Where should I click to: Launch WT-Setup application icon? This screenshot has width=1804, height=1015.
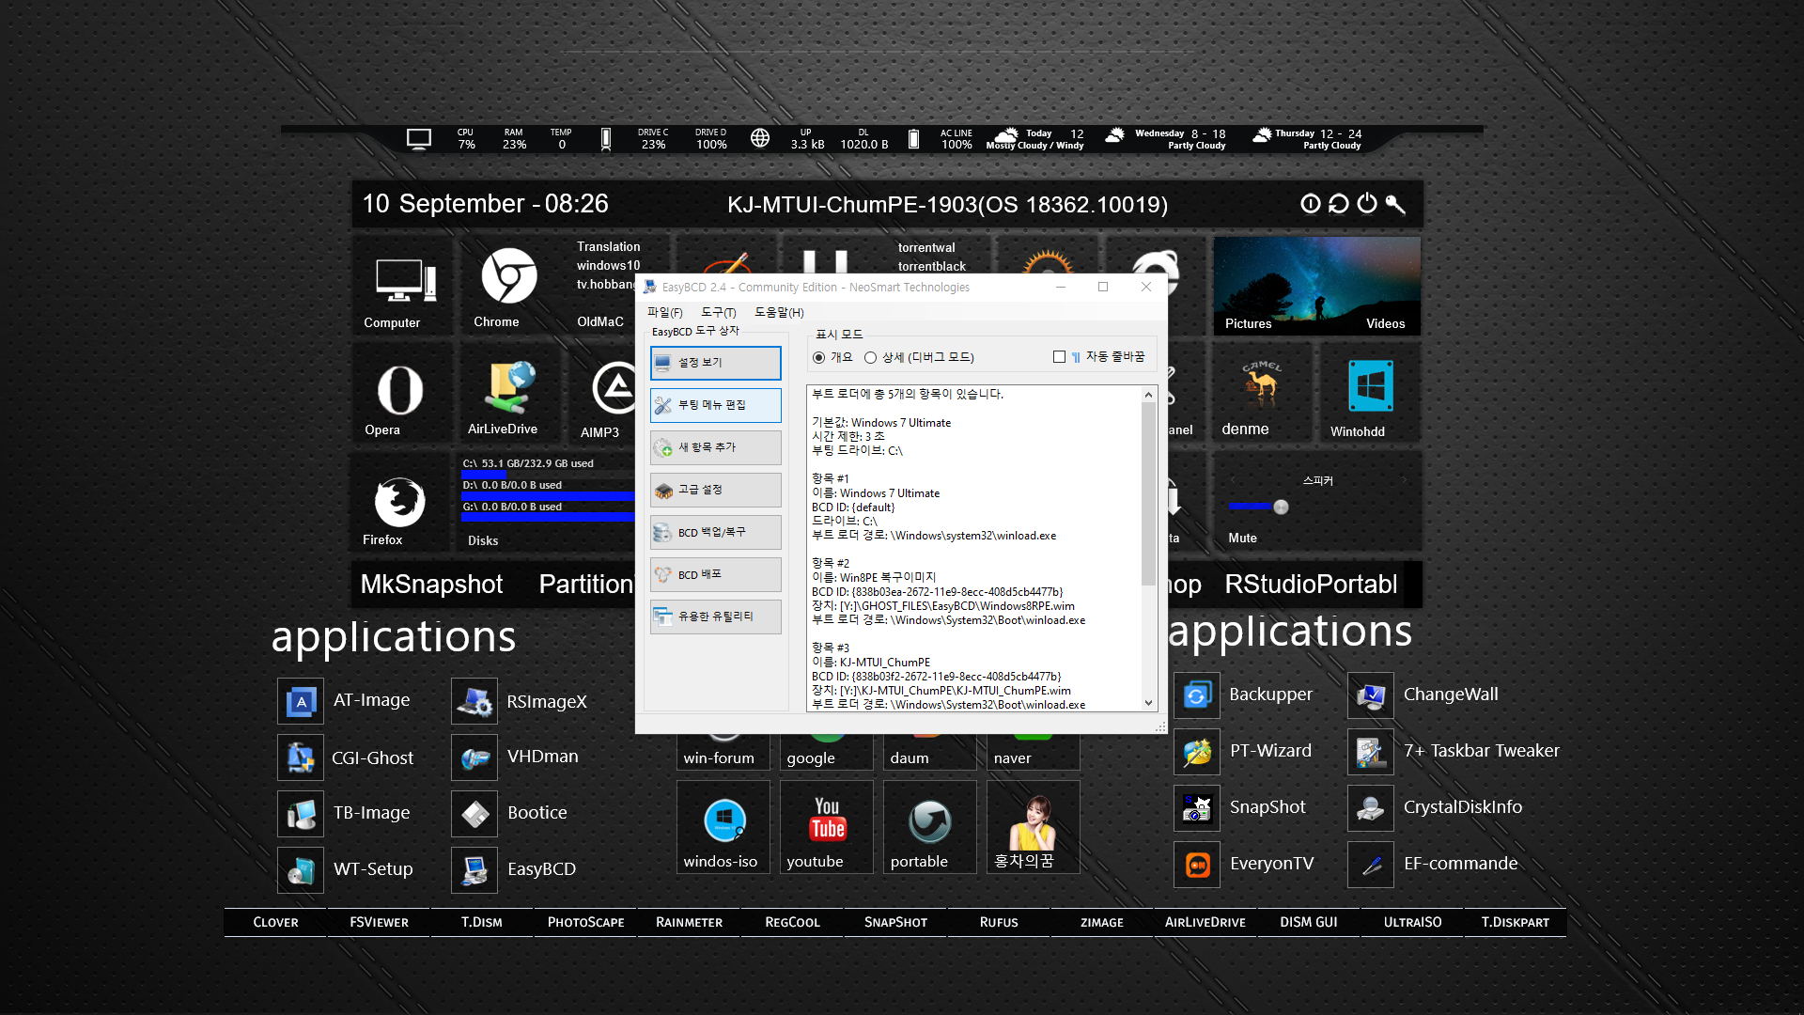[301, 870]
